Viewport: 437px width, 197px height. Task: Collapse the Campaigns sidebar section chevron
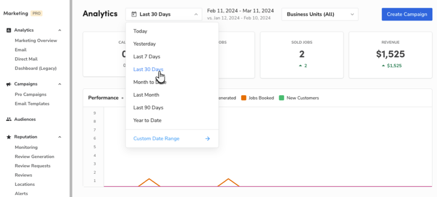pos(59,84)
